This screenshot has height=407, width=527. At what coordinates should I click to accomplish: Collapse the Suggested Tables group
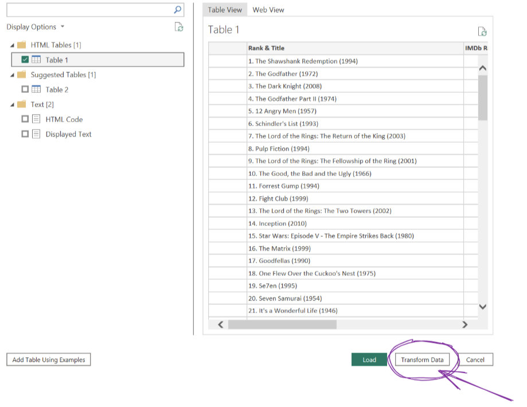pos(12,75)
